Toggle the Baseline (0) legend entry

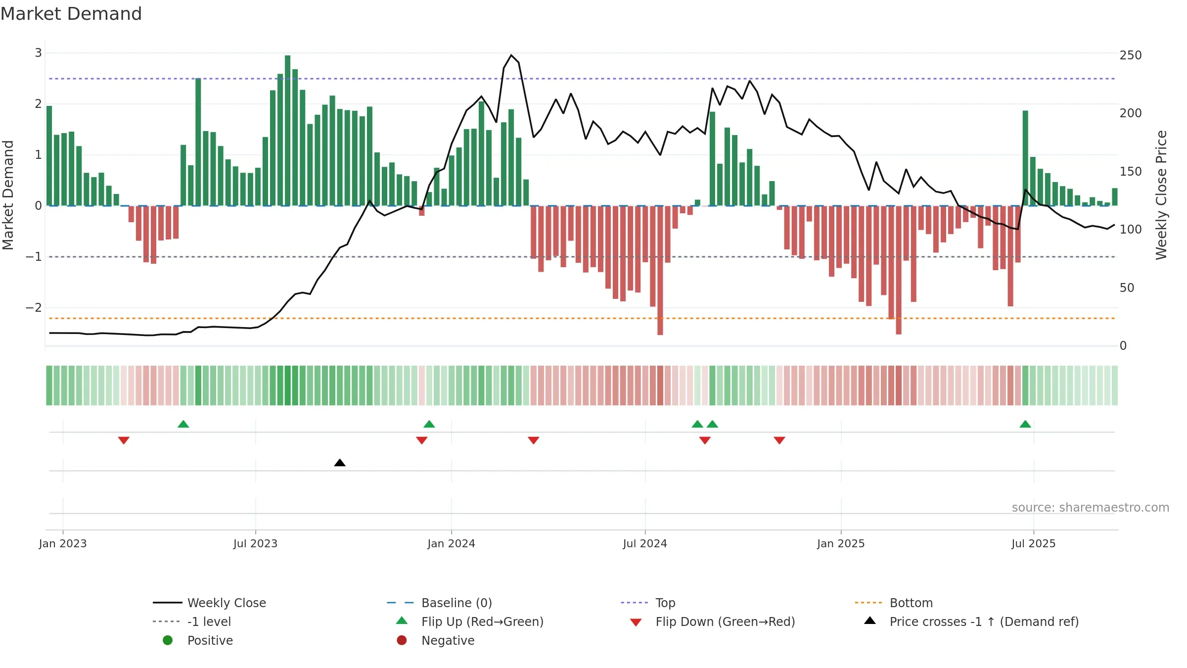(x=439, y=603)
